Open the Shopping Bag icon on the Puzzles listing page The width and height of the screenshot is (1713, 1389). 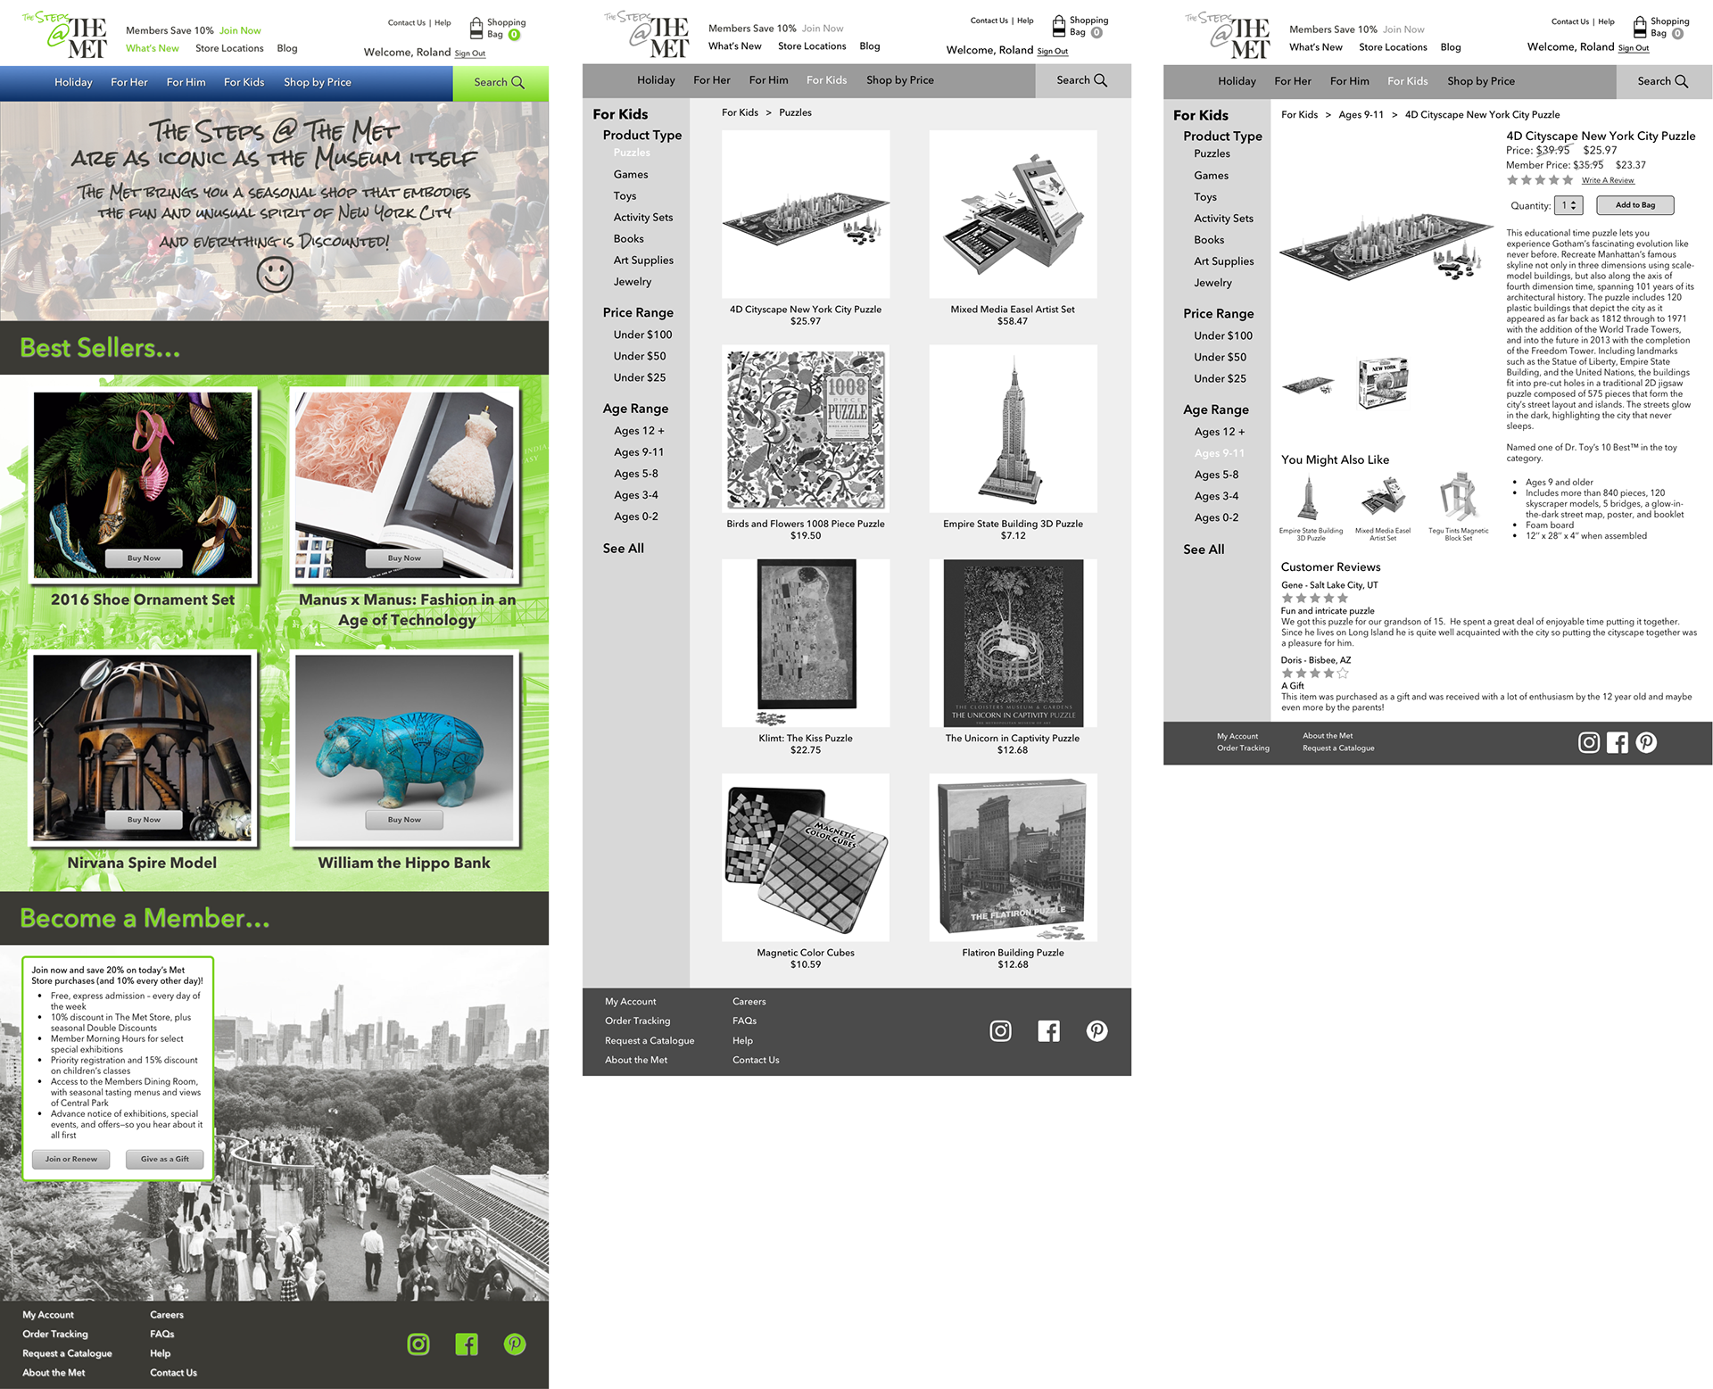(x=1059, y=25)
